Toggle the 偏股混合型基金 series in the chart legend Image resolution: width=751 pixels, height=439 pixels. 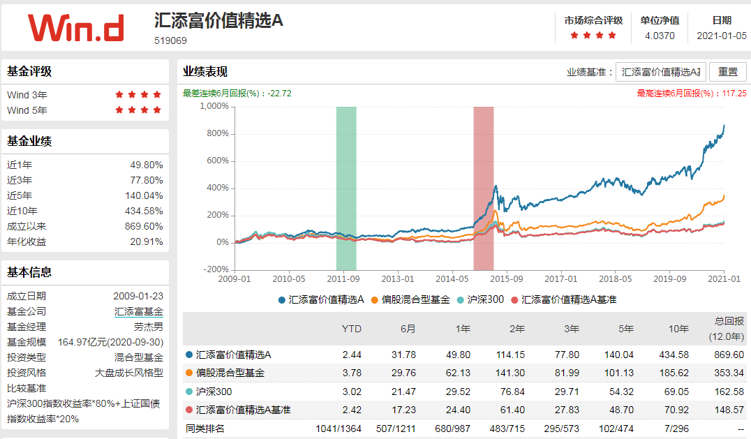[x=373, y=299]
